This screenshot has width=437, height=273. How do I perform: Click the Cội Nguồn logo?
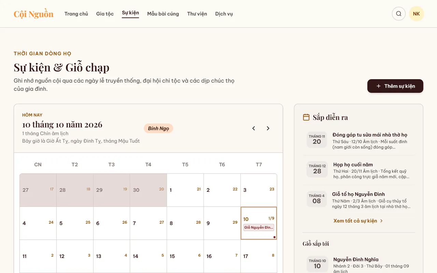(x=33, y=14)
